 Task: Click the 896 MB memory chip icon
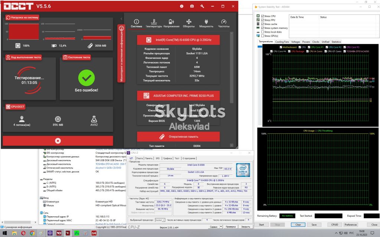(x=58, y=119)
